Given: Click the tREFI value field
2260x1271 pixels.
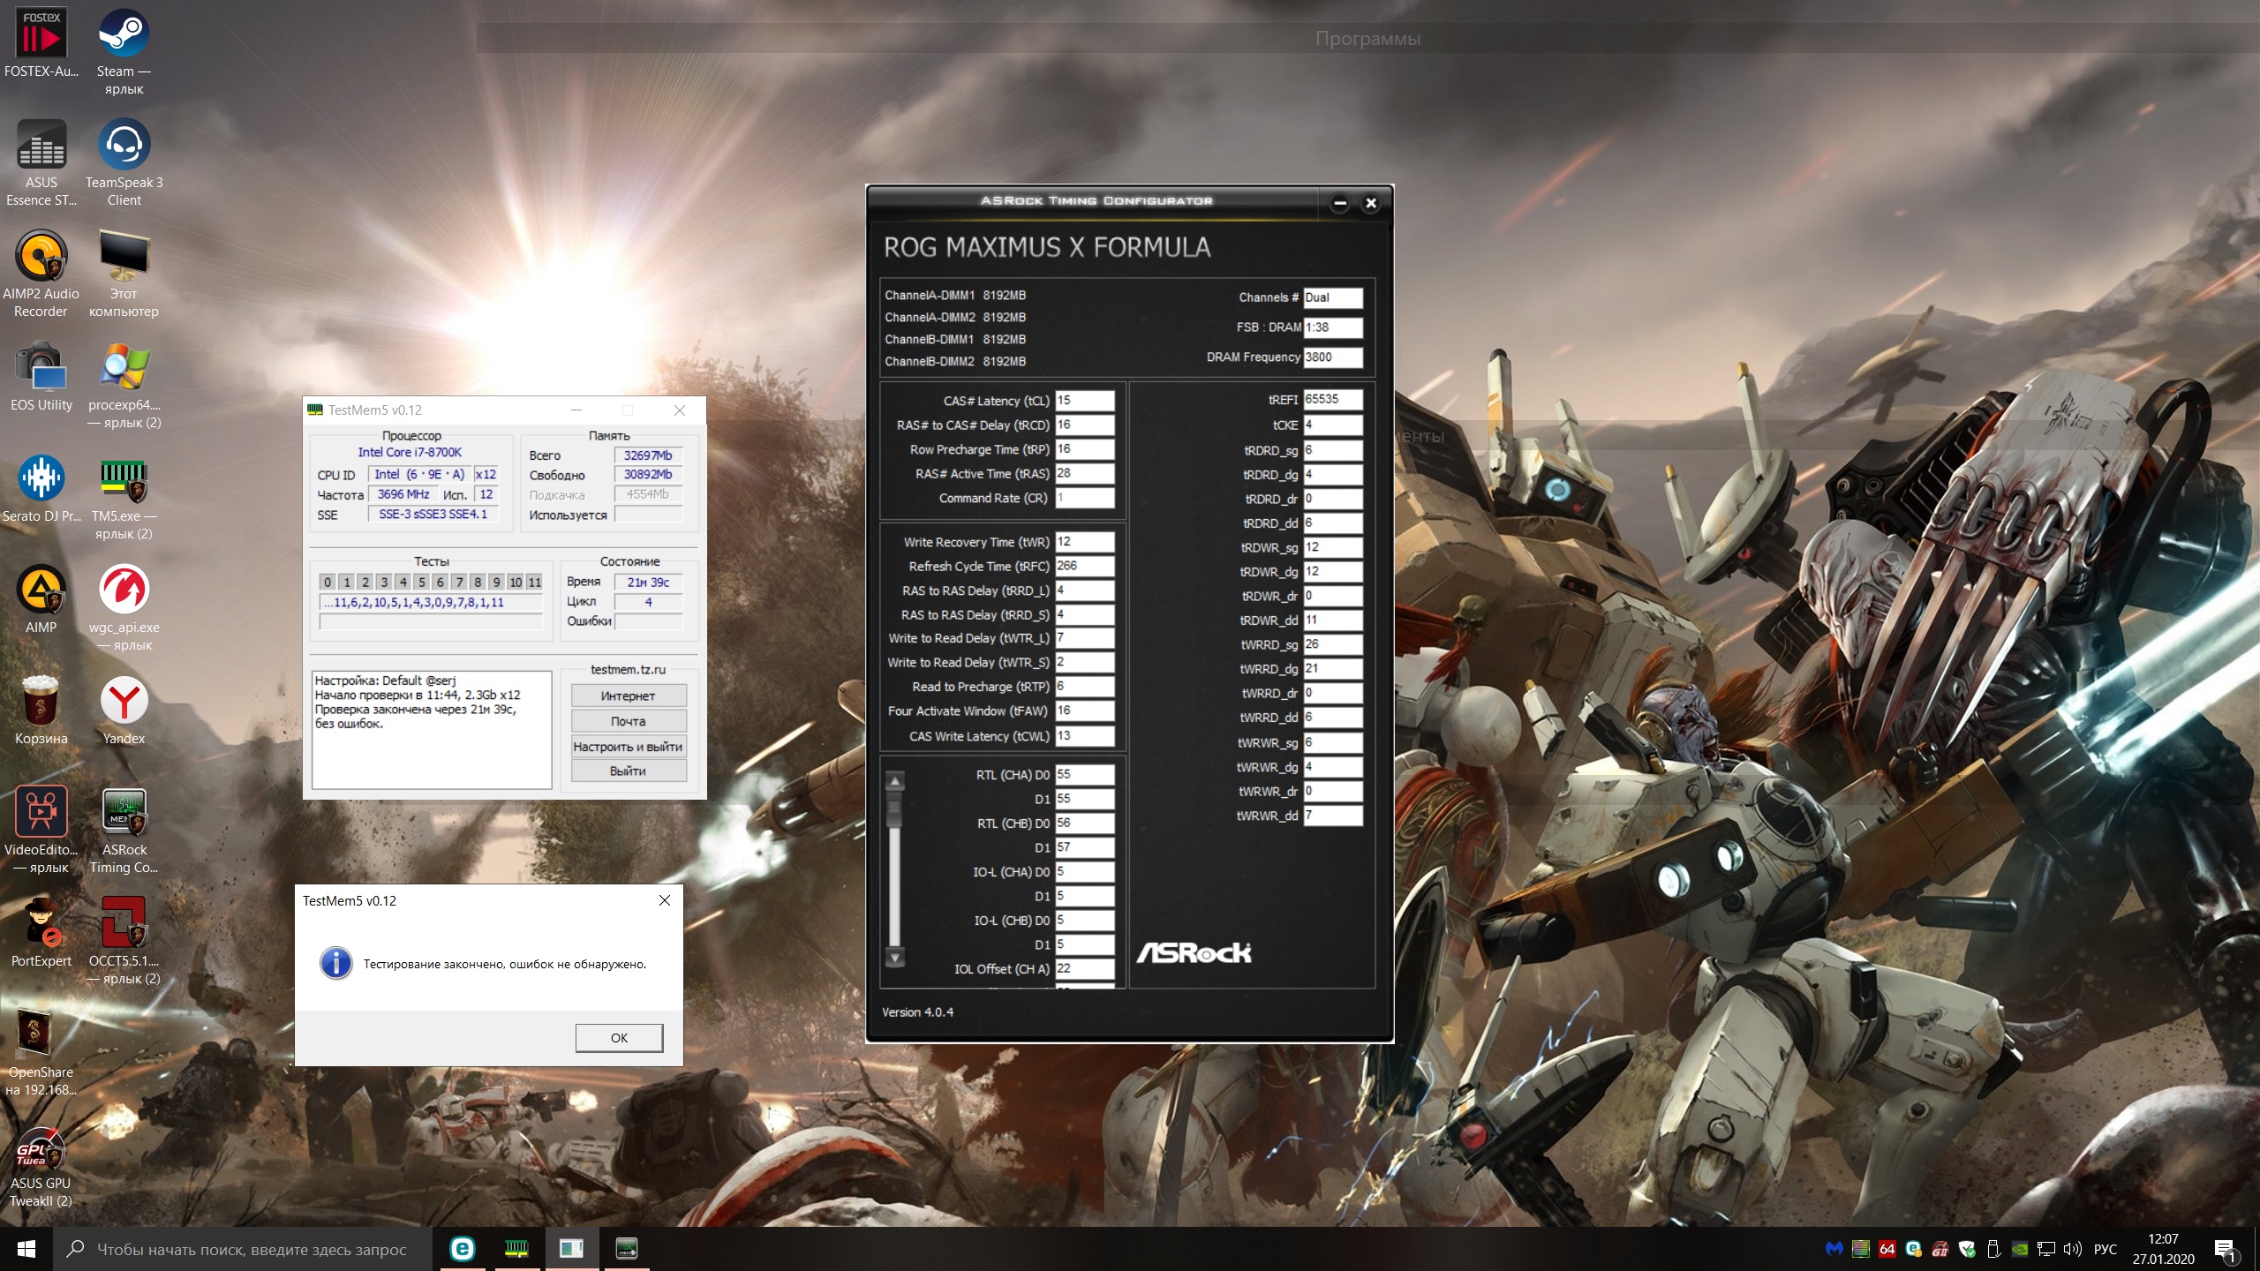Looking at the screenshot, I should (x=1331, y=399).
